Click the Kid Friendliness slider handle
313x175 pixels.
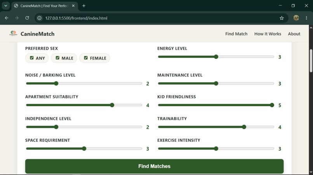[x=272, y=105]
